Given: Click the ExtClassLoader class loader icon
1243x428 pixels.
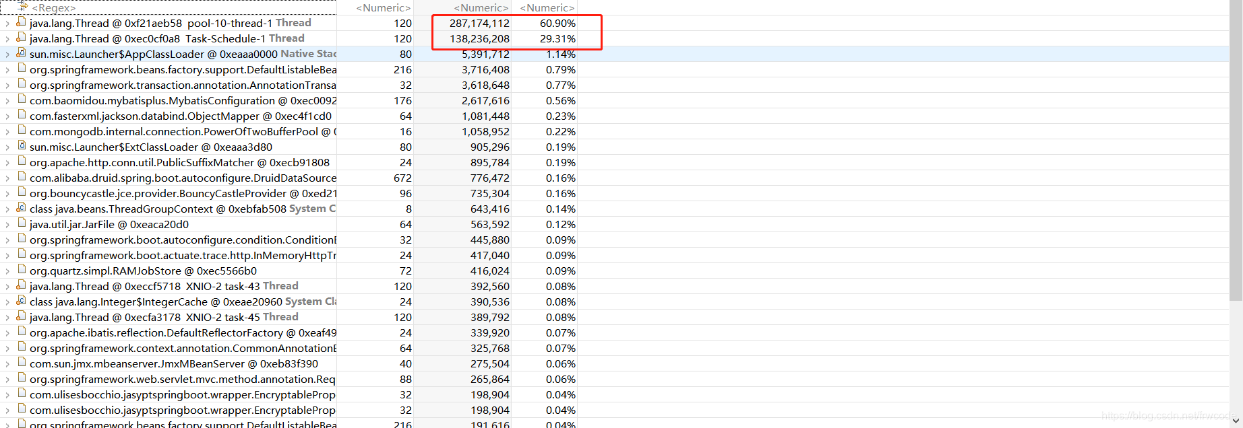Looking at the screenshot, I should coord(22,146).
